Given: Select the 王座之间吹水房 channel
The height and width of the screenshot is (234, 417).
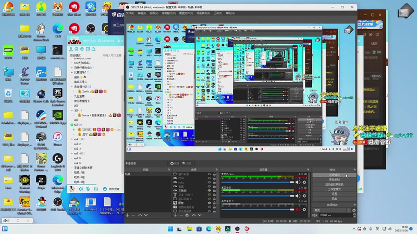Looking at the screenshot, I should click(x=83, y=167).
